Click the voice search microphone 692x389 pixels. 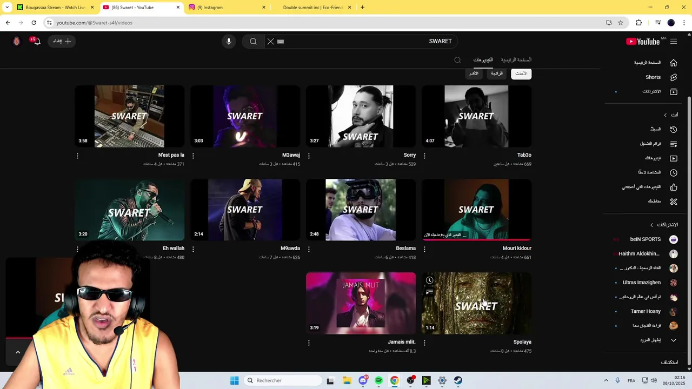[229, 42]
